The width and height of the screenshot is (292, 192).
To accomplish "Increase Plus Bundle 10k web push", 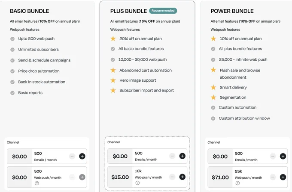I will (x=182, y=177).
